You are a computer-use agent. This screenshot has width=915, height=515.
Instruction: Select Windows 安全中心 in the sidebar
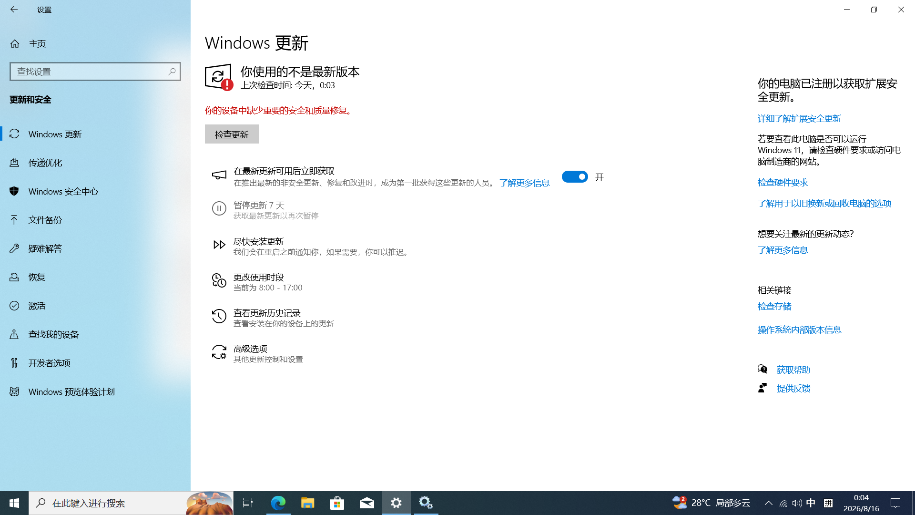[x=95, y=191]
